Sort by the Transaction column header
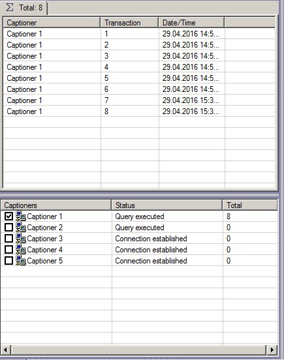 coord(129,22)
